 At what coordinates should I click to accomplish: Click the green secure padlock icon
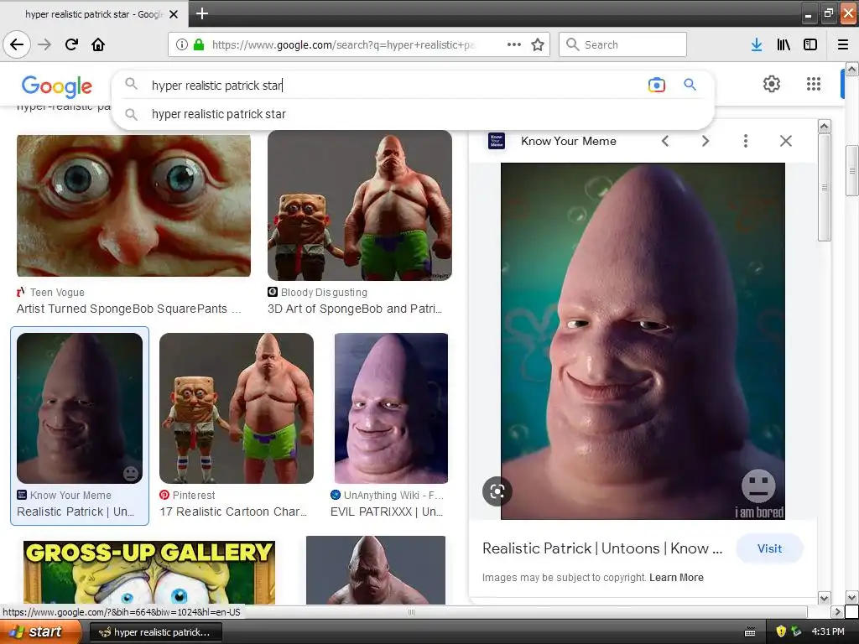tap(199, 45)
